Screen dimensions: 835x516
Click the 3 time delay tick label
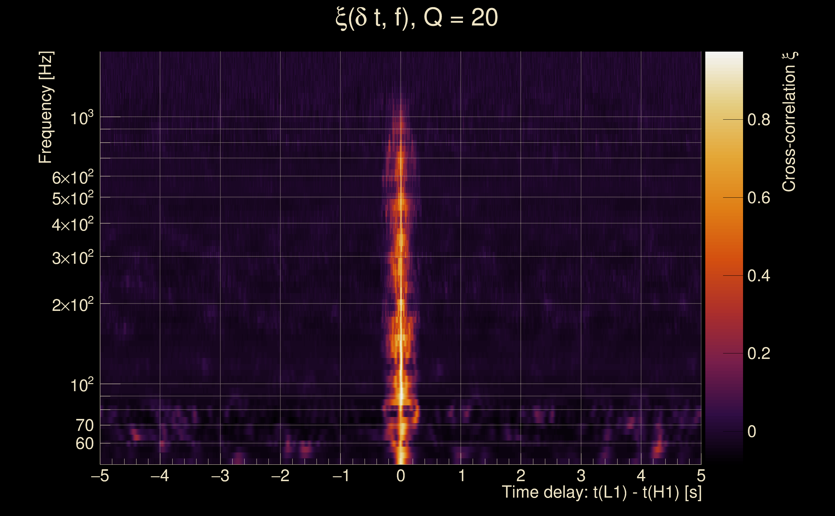click(581, 476)
